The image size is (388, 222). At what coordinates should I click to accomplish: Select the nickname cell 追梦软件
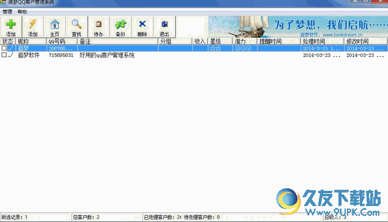[28, 55]
